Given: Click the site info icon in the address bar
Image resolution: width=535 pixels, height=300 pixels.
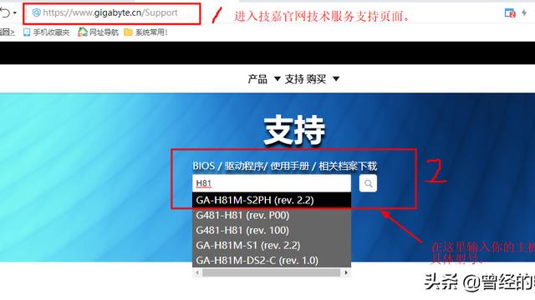Looking at the screenshot, I should tap(36, 13).
